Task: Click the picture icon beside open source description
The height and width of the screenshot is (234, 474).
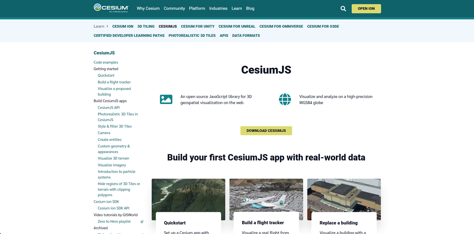Action: 166,99
